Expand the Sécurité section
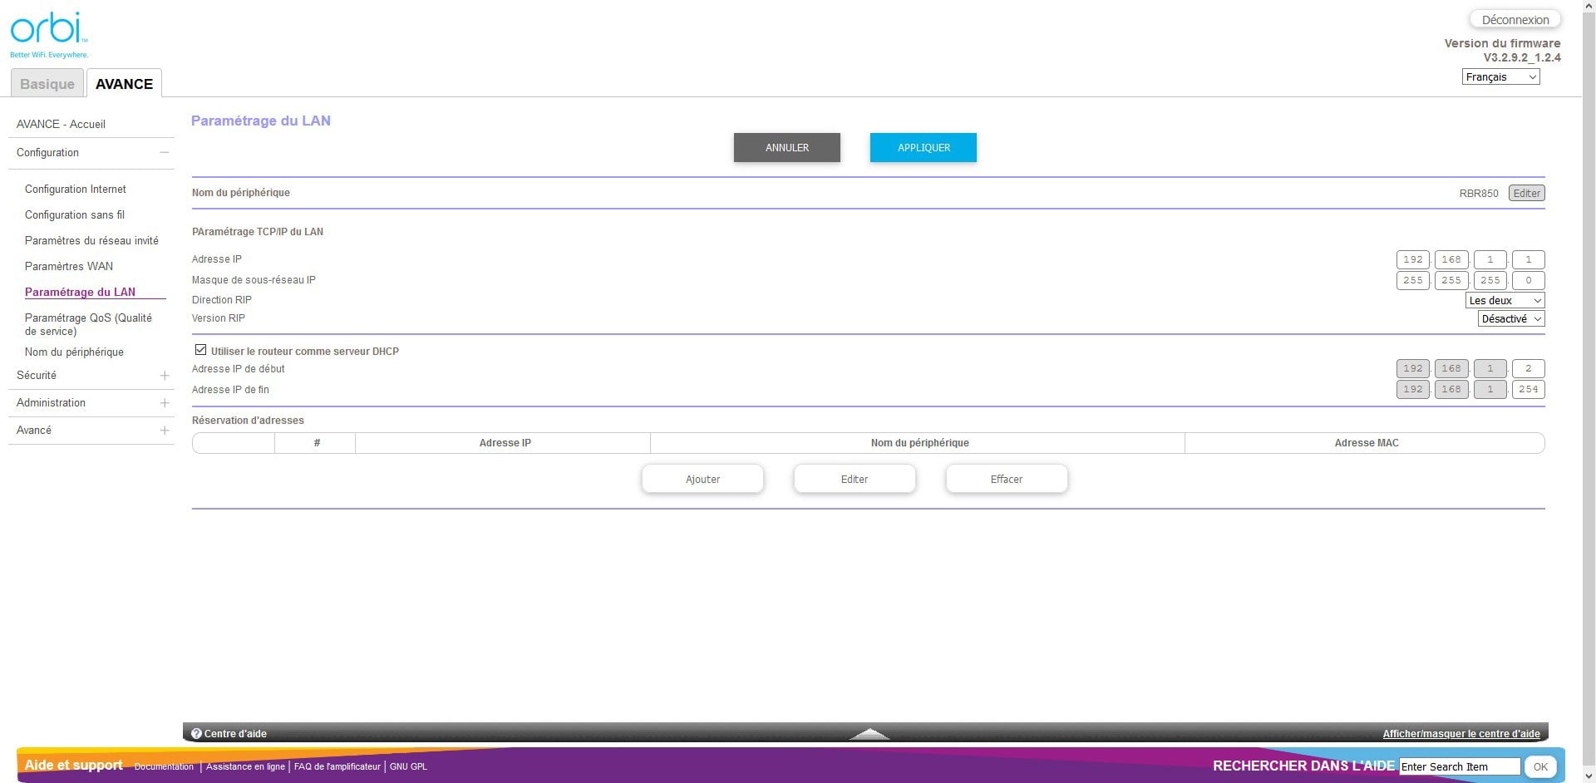The width and height of the screenshot is (1596, 783). pyautogui.click(x=164, y=376)
